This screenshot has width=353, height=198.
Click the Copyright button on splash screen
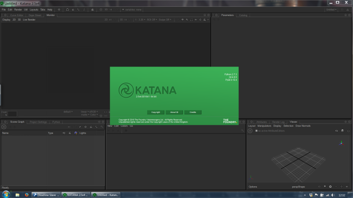point(156,112)
